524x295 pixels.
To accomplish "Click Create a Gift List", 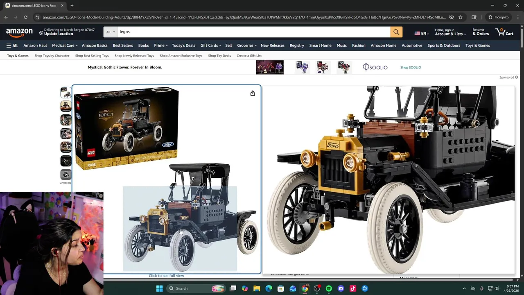I will coord(249,56).
